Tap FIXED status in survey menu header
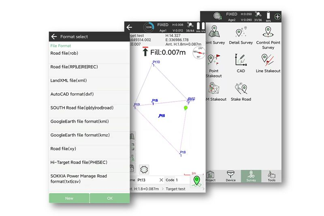The height and width of the screenshot is (216, 324). (x=231, y=14)
